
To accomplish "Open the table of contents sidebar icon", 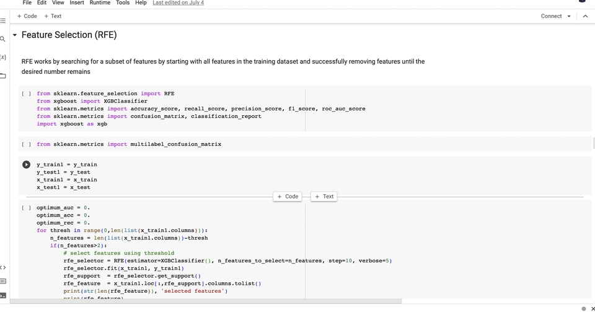I will [x=2, y=20].
